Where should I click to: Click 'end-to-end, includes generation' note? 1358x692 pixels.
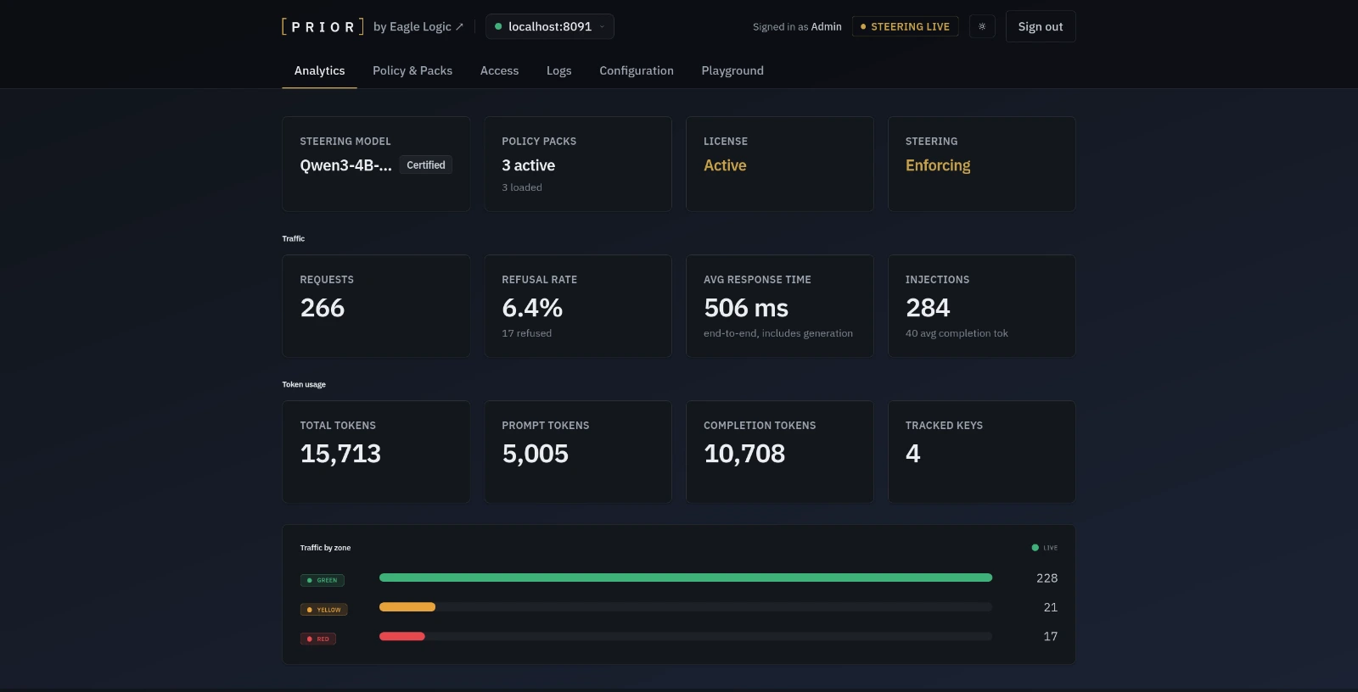coord(778,333)
